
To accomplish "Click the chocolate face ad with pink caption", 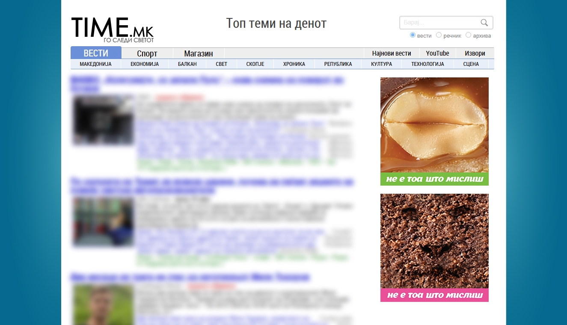I will pos(434,248).
